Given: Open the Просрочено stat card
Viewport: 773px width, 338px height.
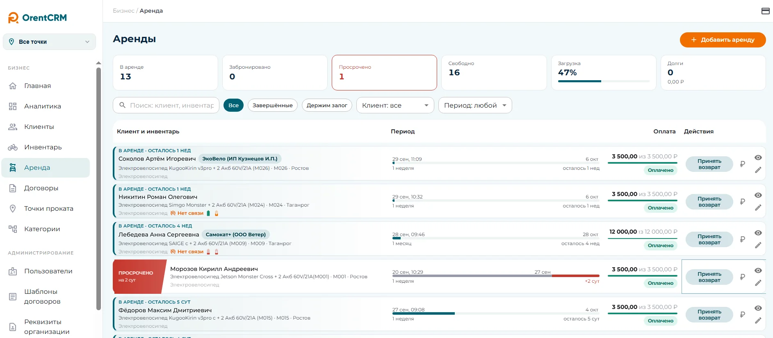Looking at the screenshot, I should coord(384,72).
